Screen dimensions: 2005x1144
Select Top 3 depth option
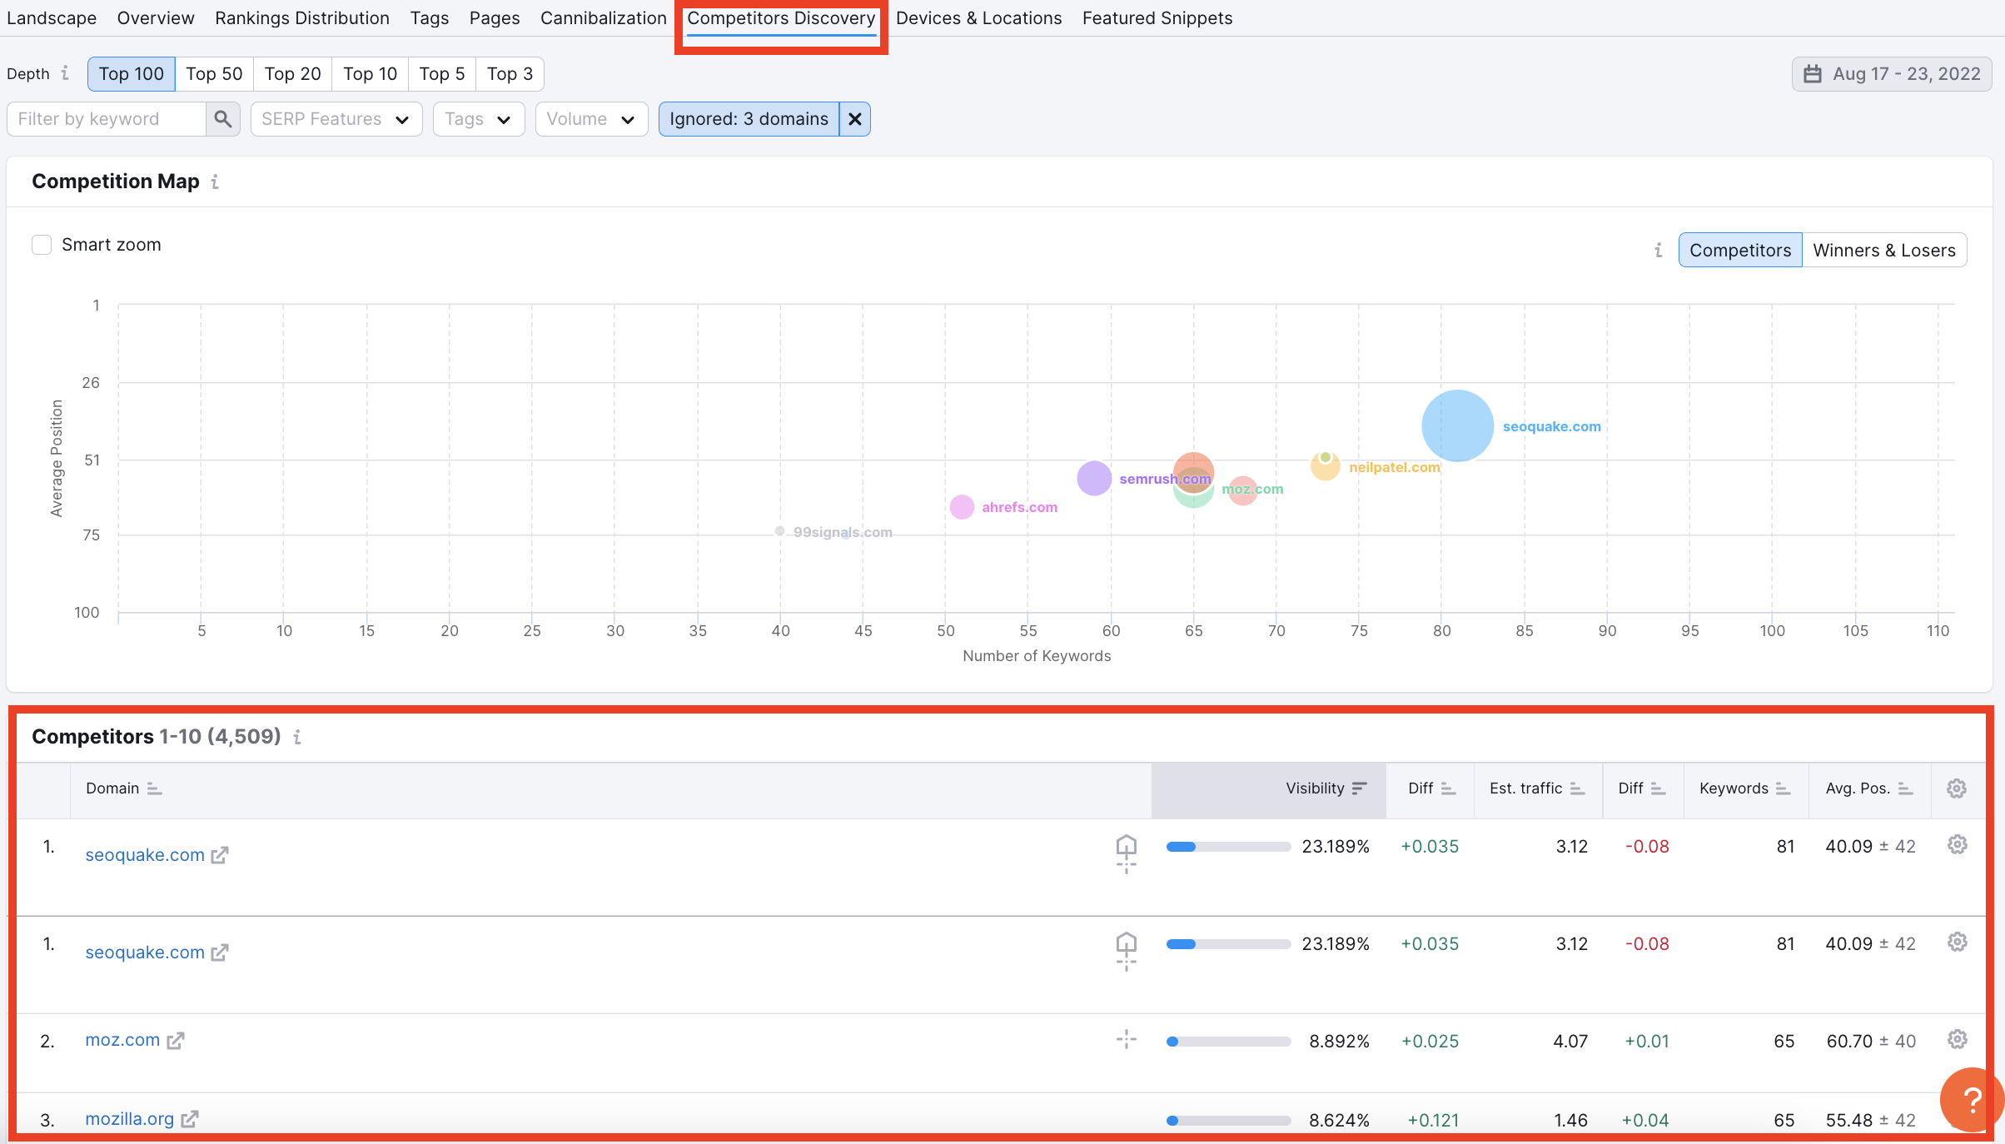point(510,74)
